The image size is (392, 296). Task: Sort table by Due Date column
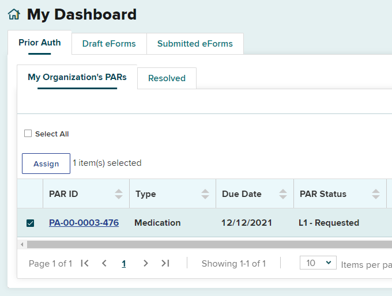pos(282,194)
